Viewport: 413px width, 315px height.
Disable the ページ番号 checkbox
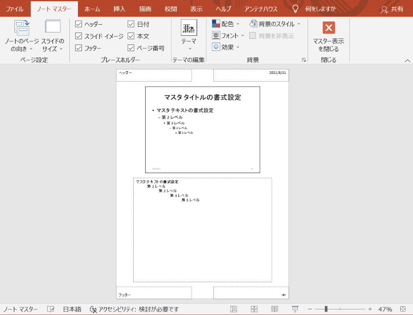tap(131, 48)
